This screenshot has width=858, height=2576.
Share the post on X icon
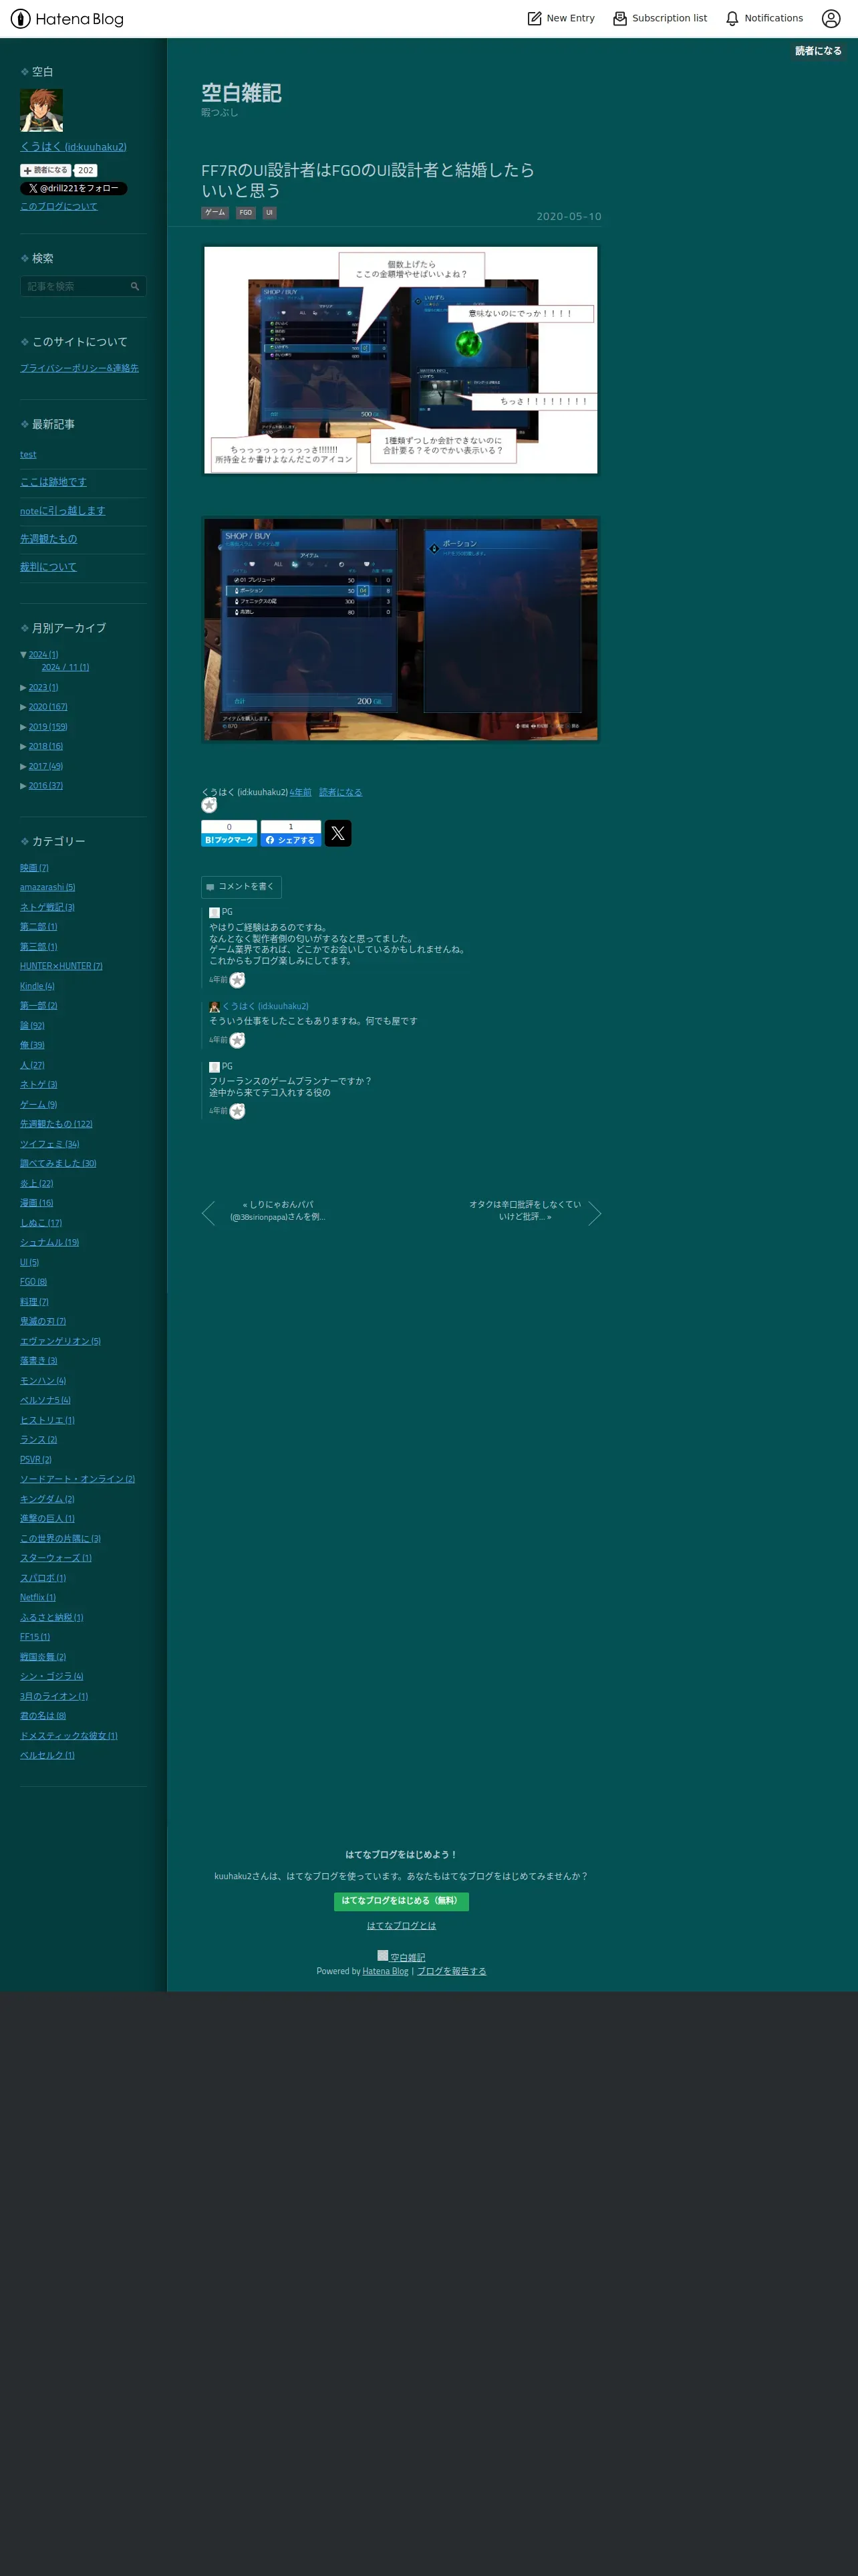click(337, 833)
